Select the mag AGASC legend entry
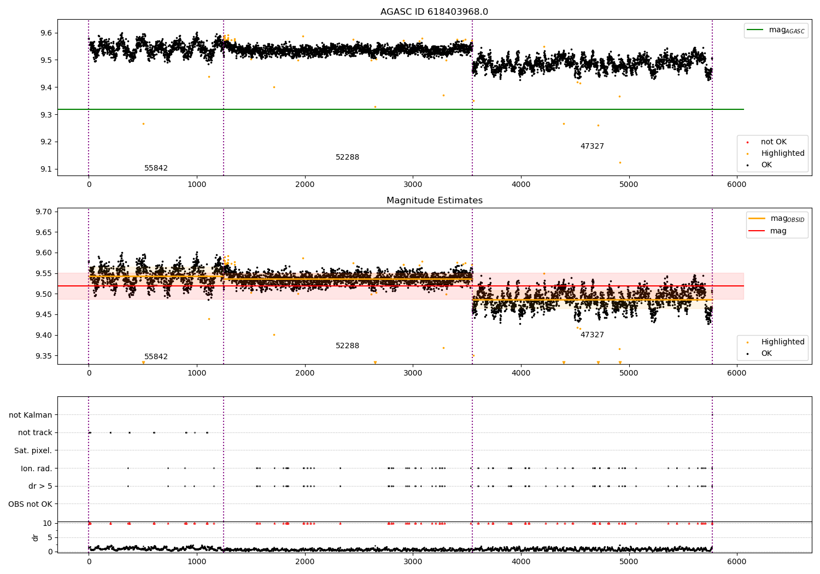This screenshot has width=820, height=574. pos(776,30)
